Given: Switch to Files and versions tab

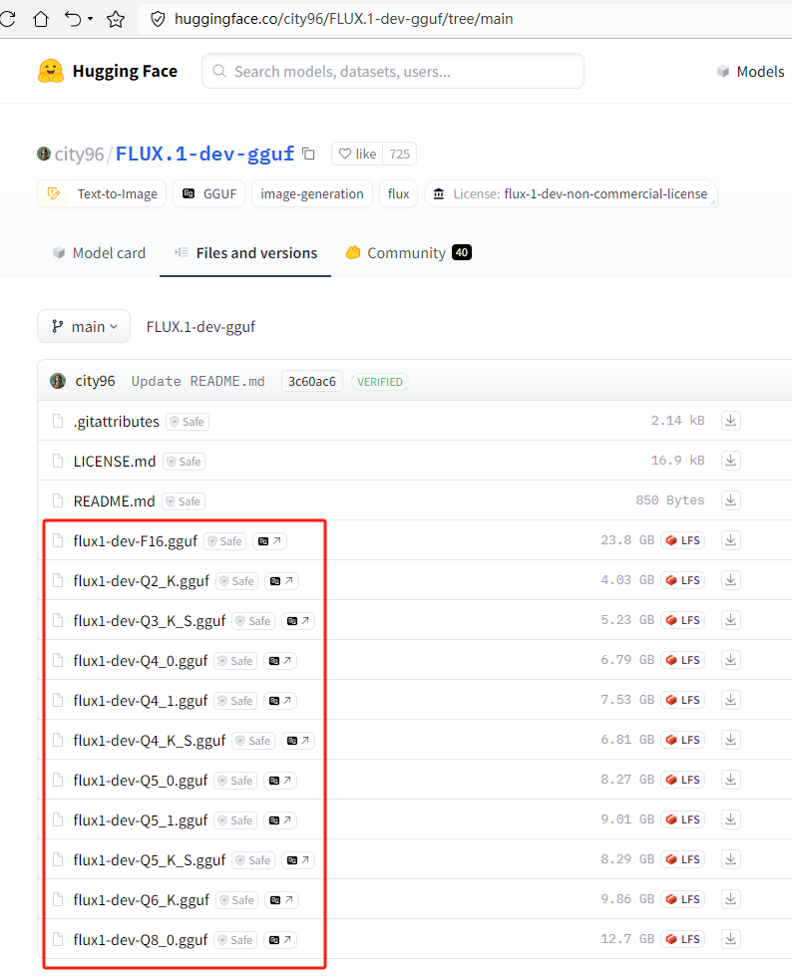Looking at the screenshot, I should point(245,252).
